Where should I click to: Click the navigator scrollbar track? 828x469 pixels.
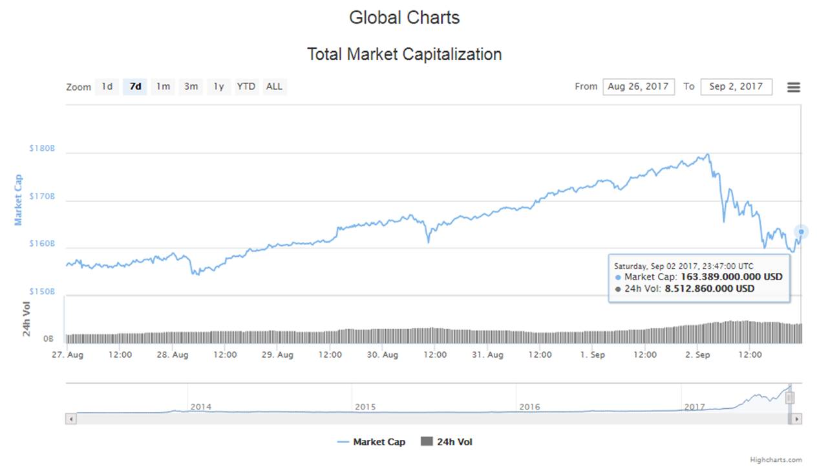[427, 419]
